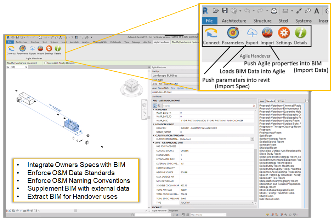Click Parameters target icon in main Revit ribbon
Screen dimensions: 334x221
coord(22,49)
